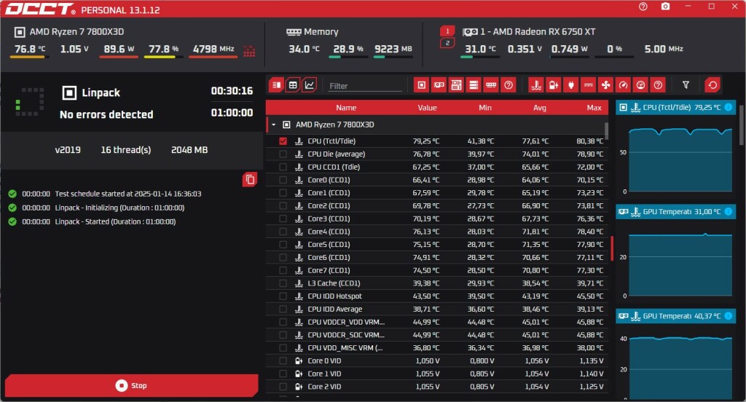
Task: Filter sensors by CPU hardware icon
Action: (x=422, y=85)
